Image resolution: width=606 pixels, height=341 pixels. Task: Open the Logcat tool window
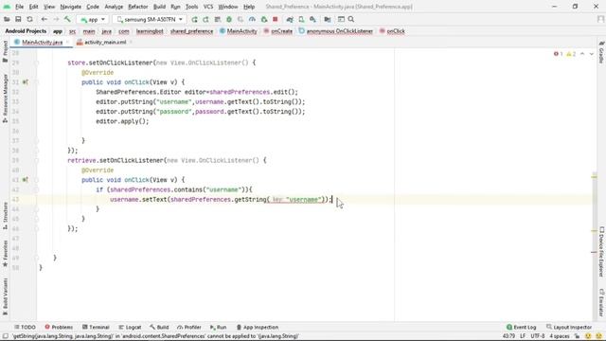(x=131, y=327)
